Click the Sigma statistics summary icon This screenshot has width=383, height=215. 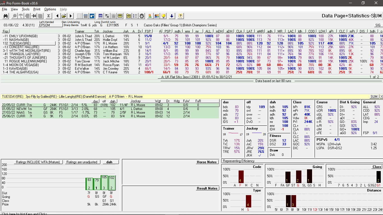(48, 16)
